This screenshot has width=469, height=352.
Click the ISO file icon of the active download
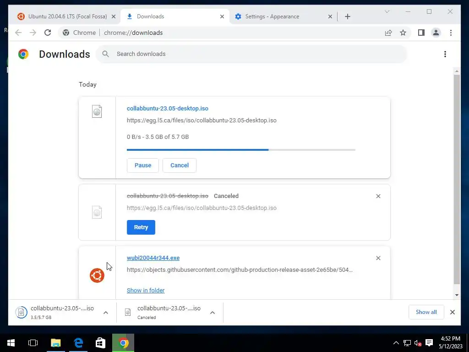click(x=97, y=111)
